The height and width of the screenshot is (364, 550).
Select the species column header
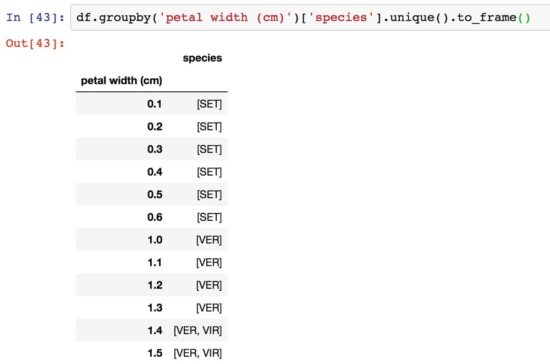click(202, 58)
